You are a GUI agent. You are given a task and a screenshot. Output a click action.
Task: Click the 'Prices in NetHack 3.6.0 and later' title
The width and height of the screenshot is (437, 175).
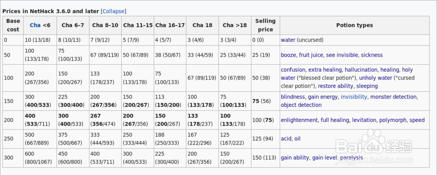pos(50,11)
